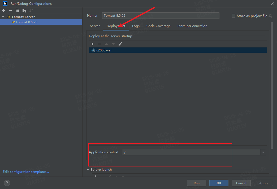The image size is (277, 189).
Task: Move the deployment item down
Action: click(113, 44)
